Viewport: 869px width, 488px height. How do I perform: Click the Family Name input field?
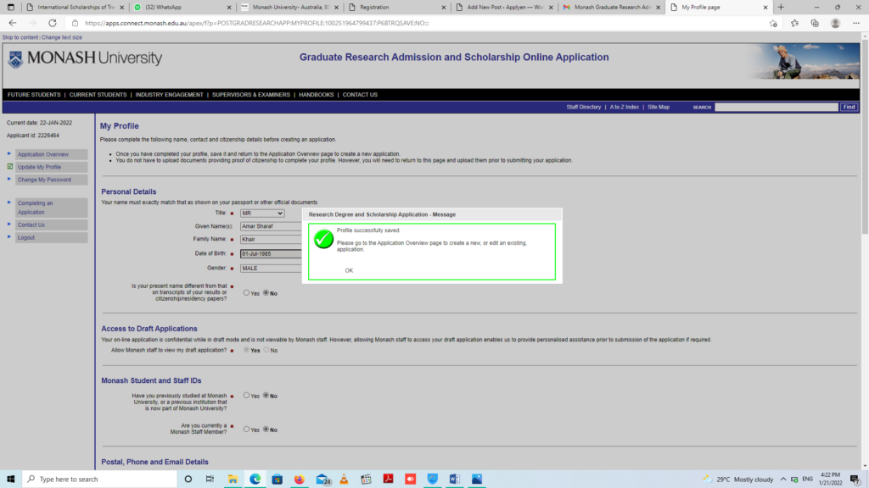(x=271, y=240)
